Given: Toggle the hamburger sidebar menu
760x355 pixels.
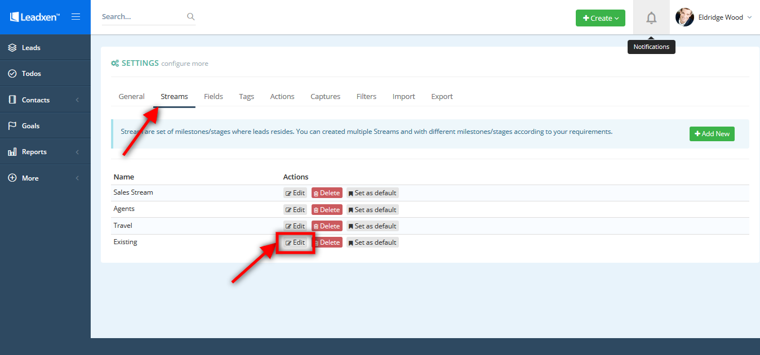Looking at the screenshot, I should [x=75, y=17].
